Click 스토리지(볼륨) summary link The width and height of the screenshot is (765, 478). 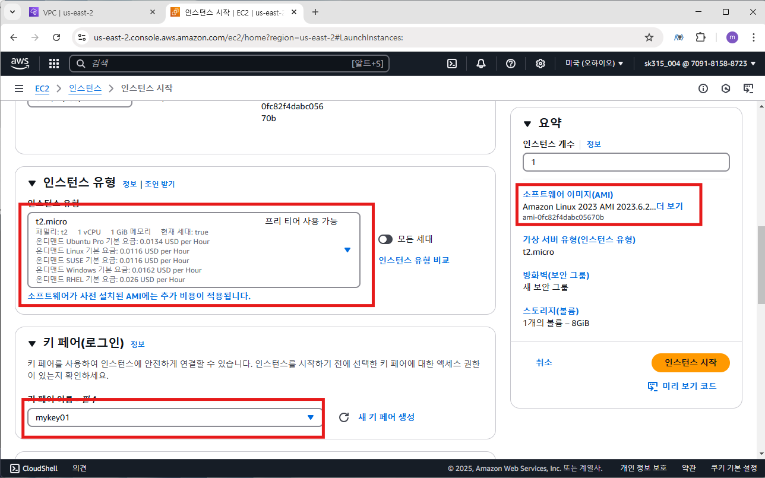point(551,311)
